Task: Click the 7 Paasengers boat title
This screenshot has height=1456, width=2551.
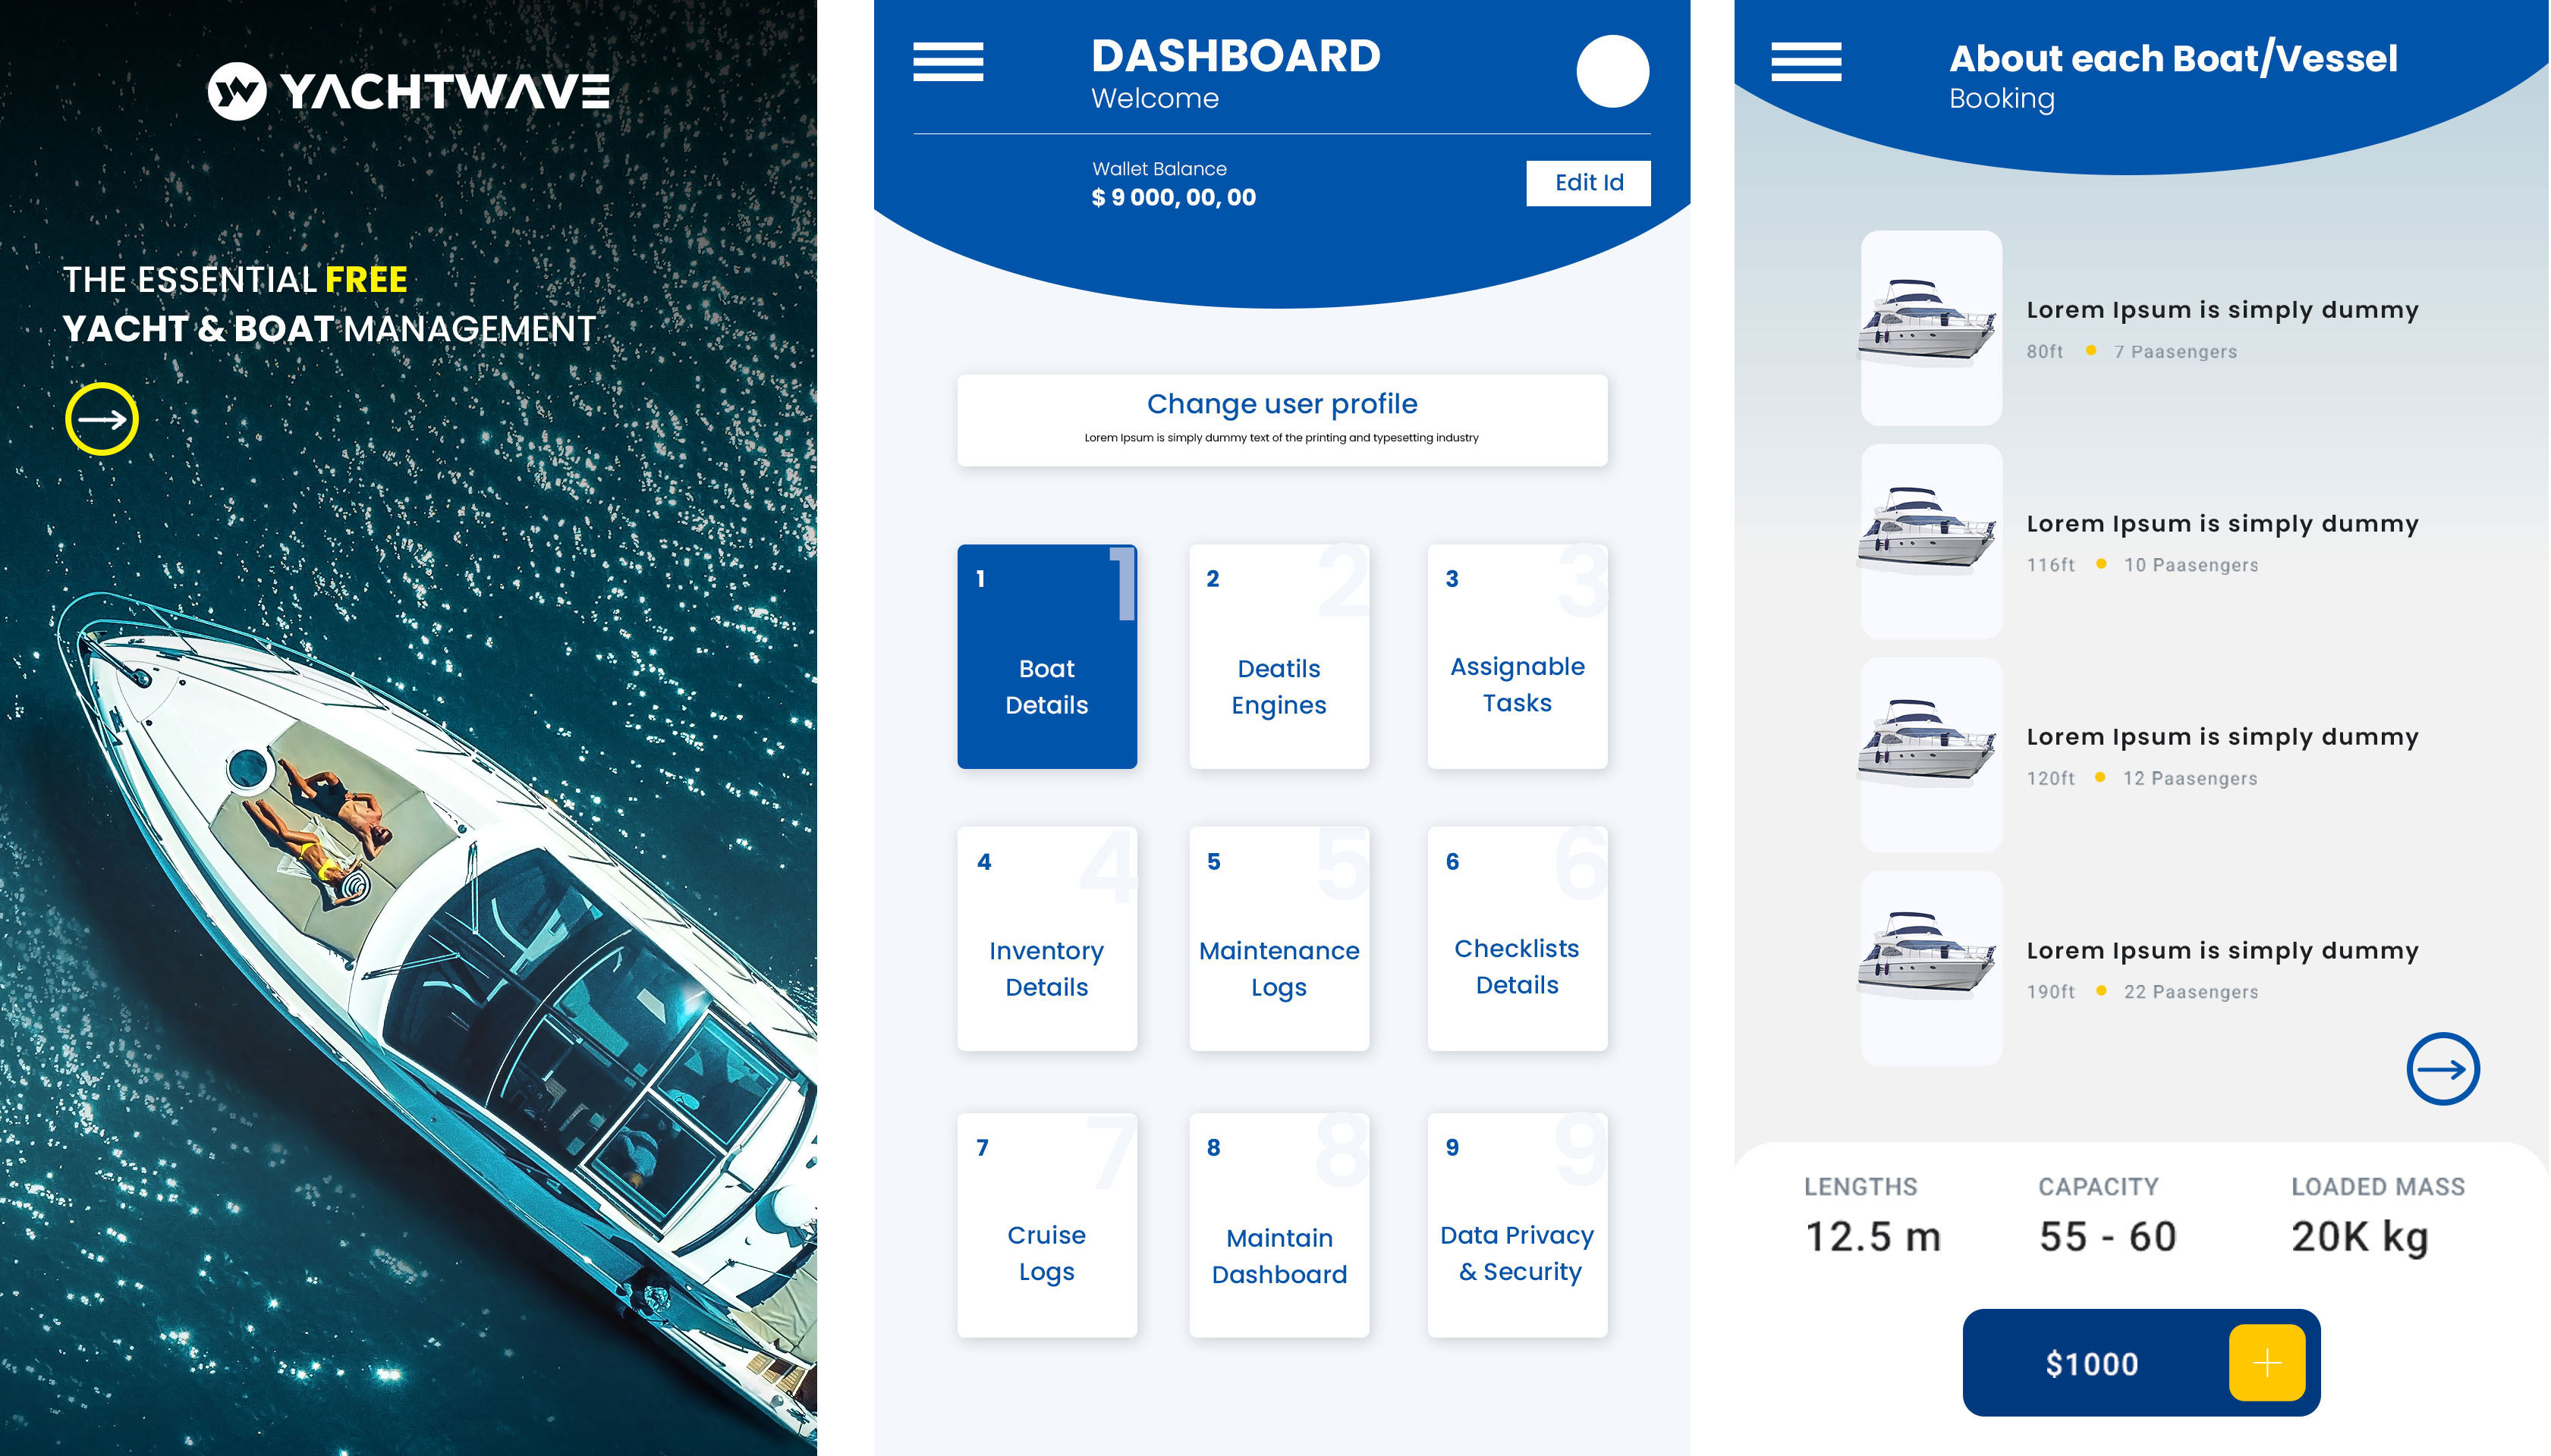Action: point(2222,310)
